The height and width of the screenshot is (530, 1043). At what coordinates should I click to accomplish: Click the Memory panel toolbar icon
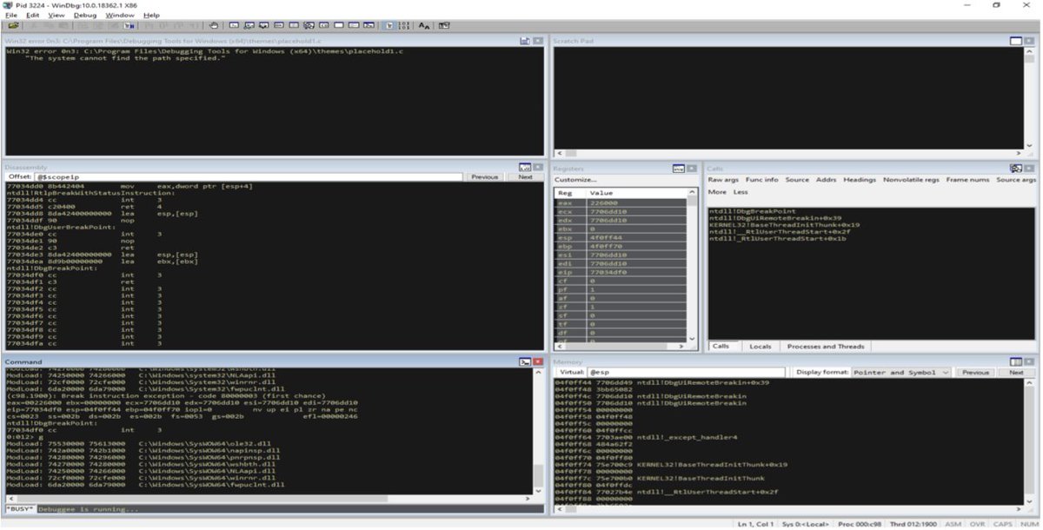[x=1015, y=361]
